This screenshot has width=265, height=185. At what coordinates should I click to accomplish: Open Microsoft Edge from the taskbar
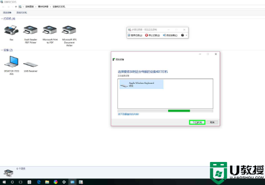pyautogui.click(x=39, y=182)
